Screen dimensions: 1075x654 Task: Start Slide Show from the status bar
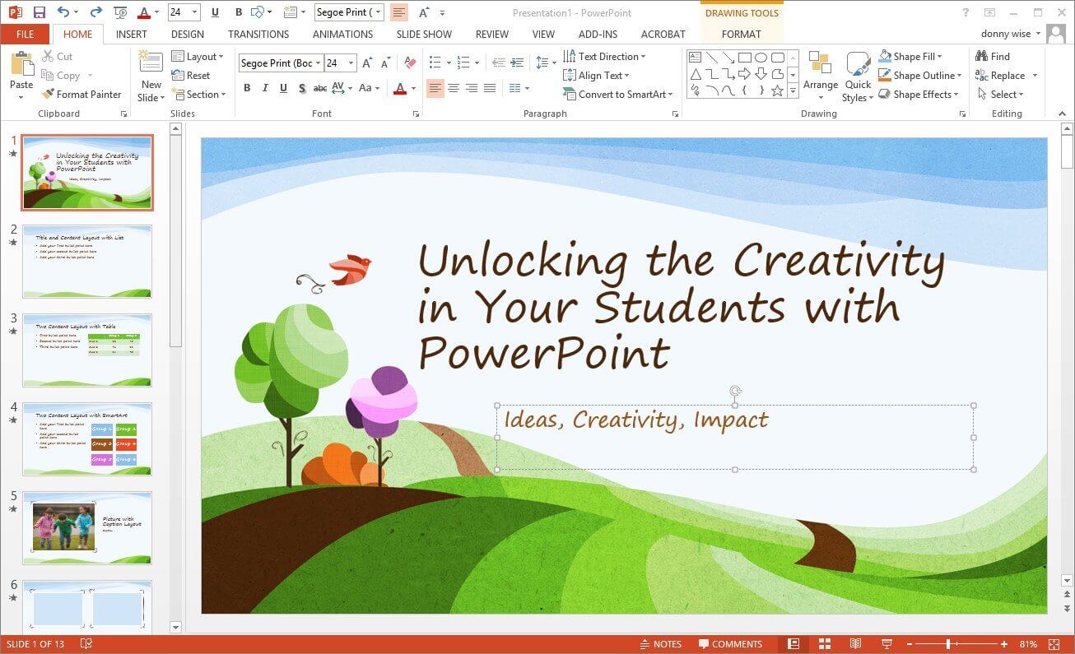tap(887, 644)
